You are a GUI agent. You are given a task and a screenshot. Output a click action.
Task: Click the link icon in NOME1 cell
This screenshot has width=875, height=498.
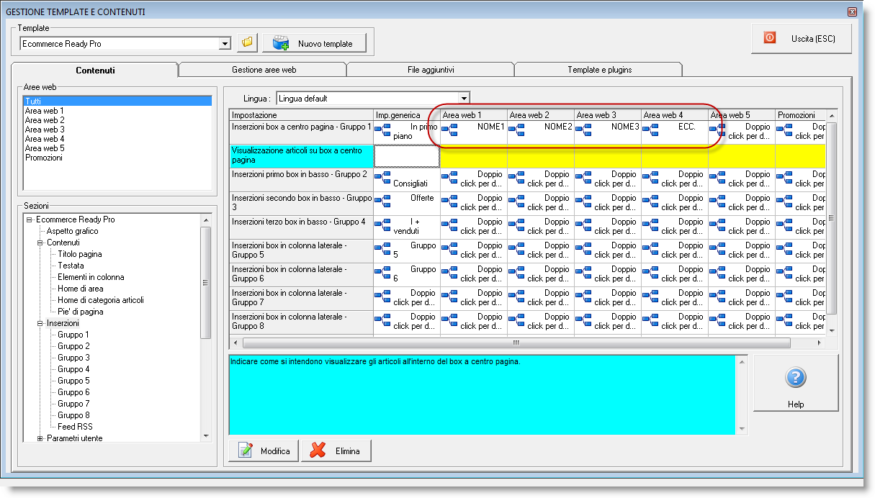click(x=450, y=130)
